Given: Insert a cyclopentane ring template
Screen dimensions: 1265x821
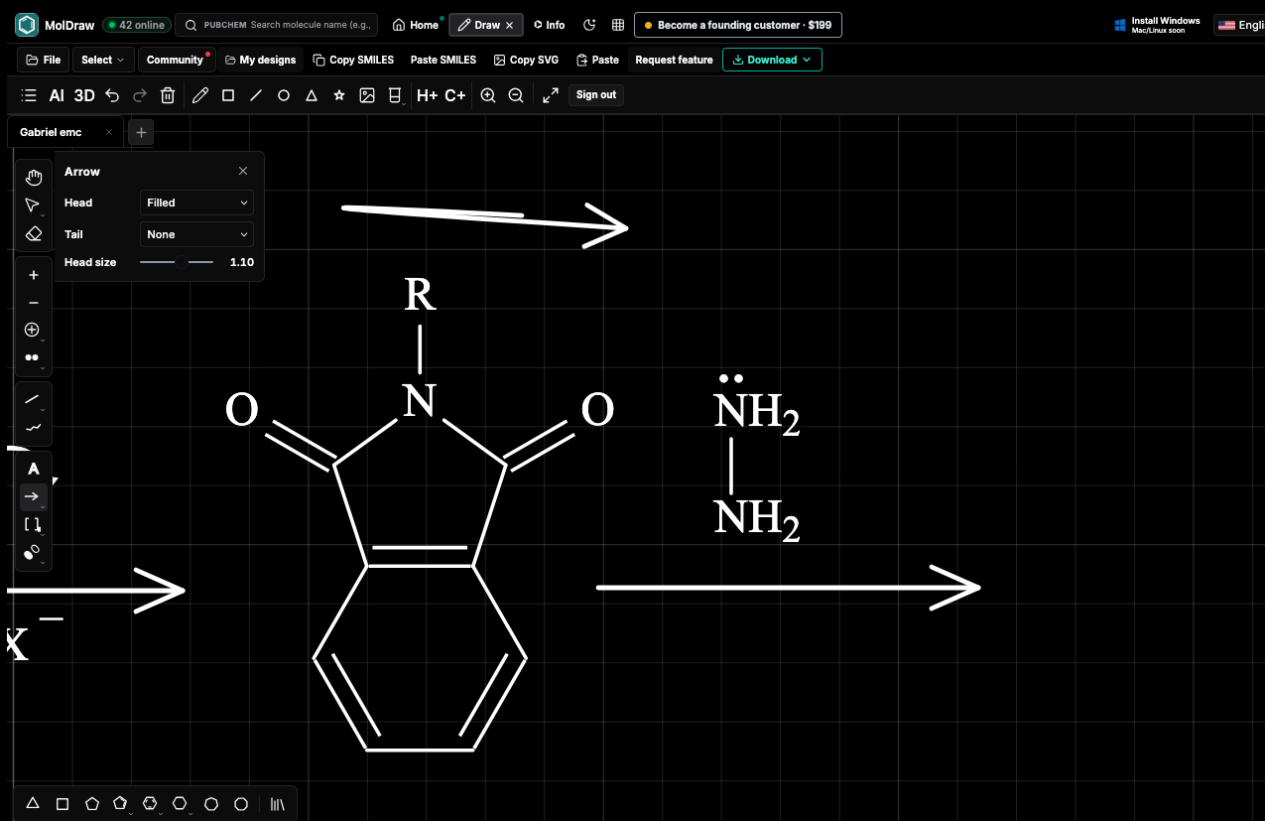Looking at the screenshot, I should 92,804.
